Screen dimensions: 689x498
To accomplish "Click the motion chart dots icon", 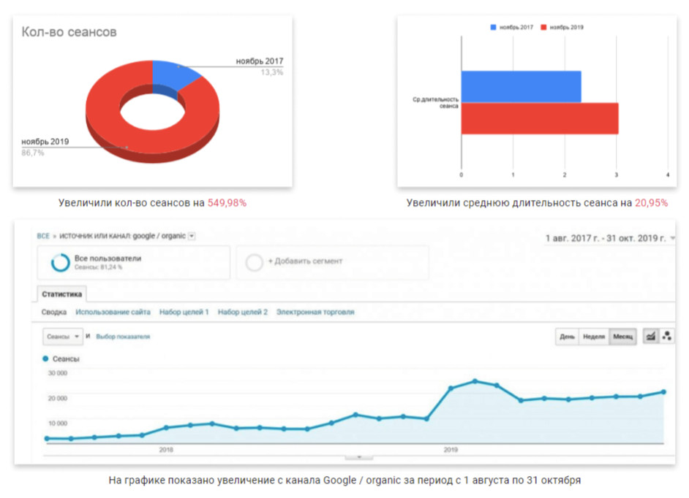I will [x=666, y=337].
